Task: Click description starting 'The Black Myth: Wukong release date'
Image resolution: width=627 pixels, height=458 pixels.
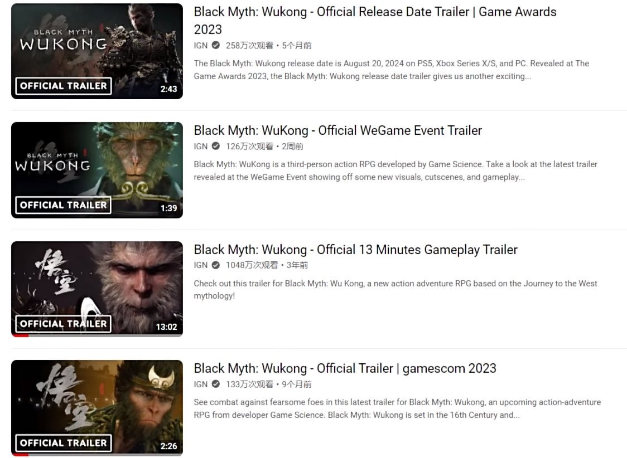Action: click(x=392, y=70)
